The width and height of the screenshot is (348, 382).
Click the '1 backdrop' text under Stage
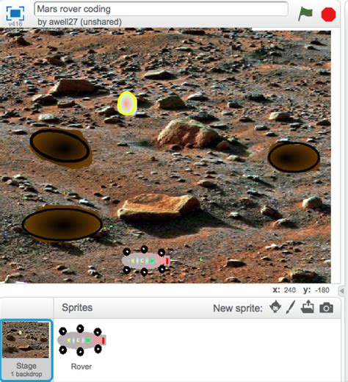[x=26, y=374]
